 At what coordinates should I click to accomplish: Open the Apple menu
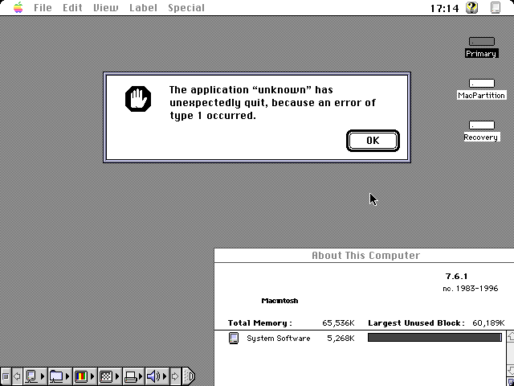point(18,7)
